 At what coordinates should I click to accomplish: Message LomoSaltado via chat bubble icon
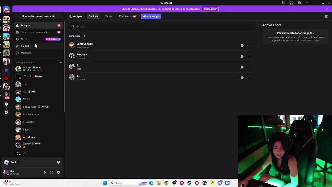tap(242, 46)
